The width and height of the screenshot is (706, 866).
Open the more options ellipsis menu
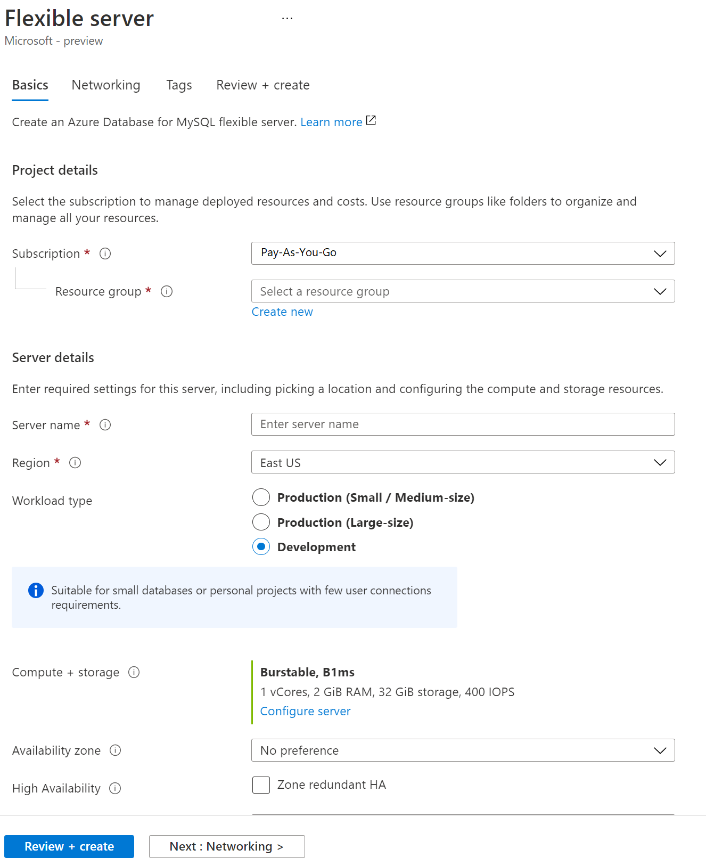[287, 19]
